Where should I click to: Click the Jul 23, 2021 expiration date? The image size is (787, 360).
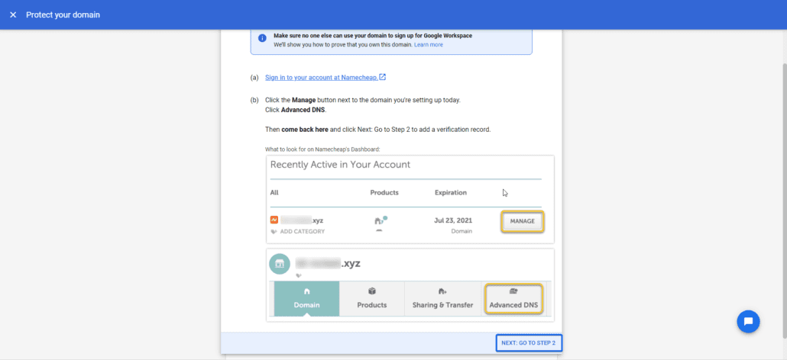click(453, 220)
